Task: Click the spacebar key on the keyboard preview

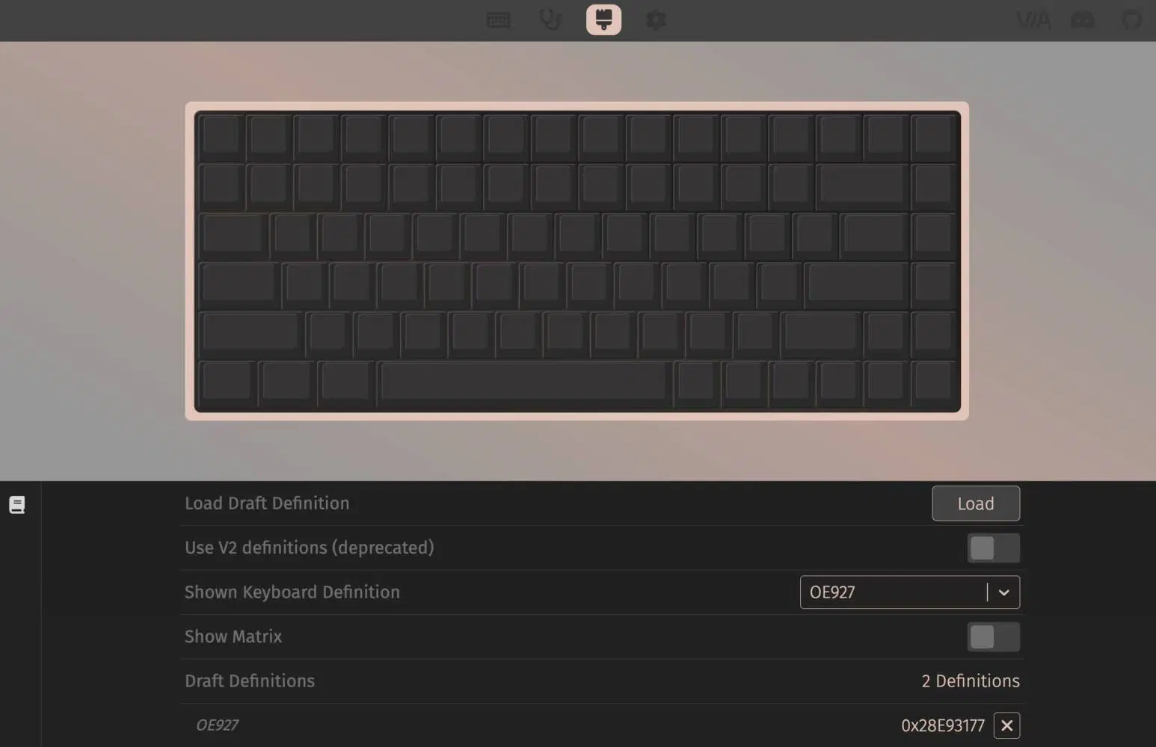Action: (x=524, y=383)
